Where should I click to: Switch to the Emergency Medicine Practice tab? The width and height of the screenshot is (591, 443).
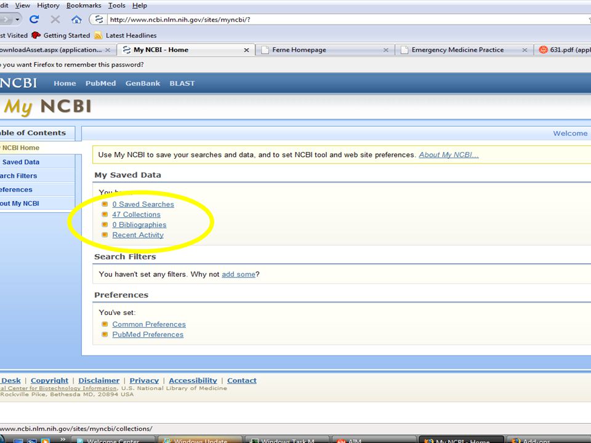[464, 50]
